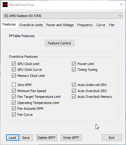Uncheck GPU Clock Limit

[x=14, y=64]
